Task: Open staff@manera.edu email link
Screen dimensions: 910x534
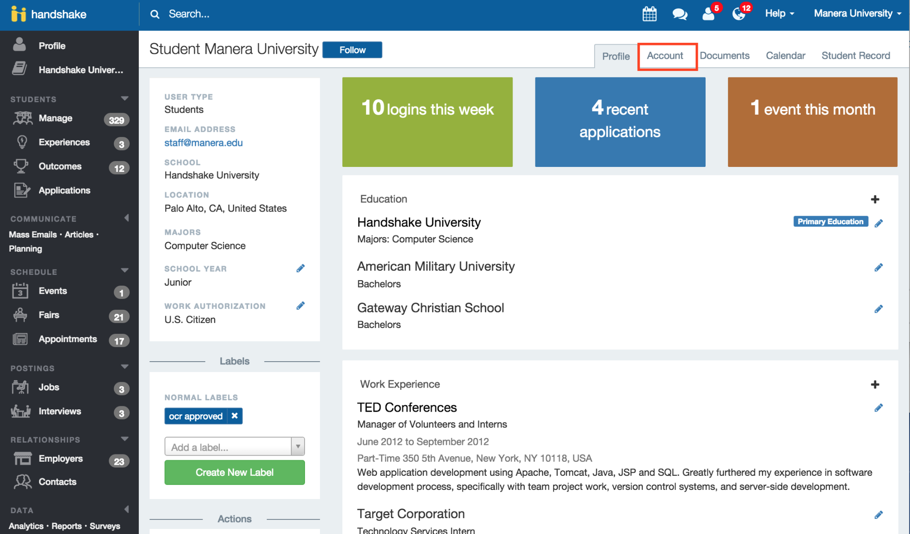Action: tap(203, 143)
